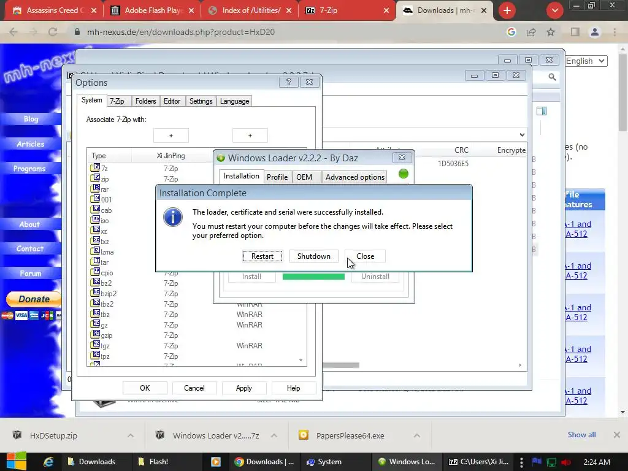Select the lzma file type icon
Image resolution: width=628 pixels, height=471 pixels.
tap(95, 251)
